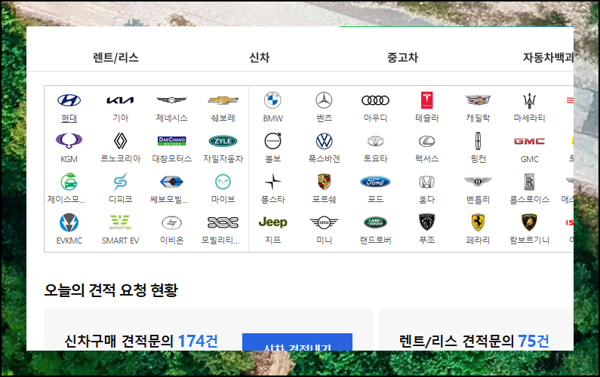Image resolution: width=600 pixels, height=377 pixels.
Task: Choose the Genesis (제네시스) winged logo
Action: coord(171,100)
